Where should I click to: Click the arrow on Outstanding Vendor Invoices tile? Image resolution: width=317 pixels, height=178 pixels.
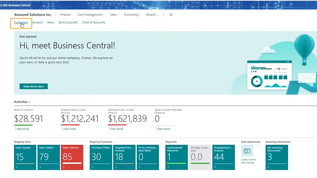pos(215,167)
